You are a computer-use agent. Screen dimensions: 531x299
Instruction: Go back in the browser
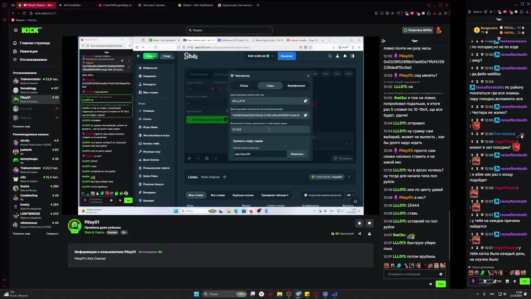coord(13,13)
